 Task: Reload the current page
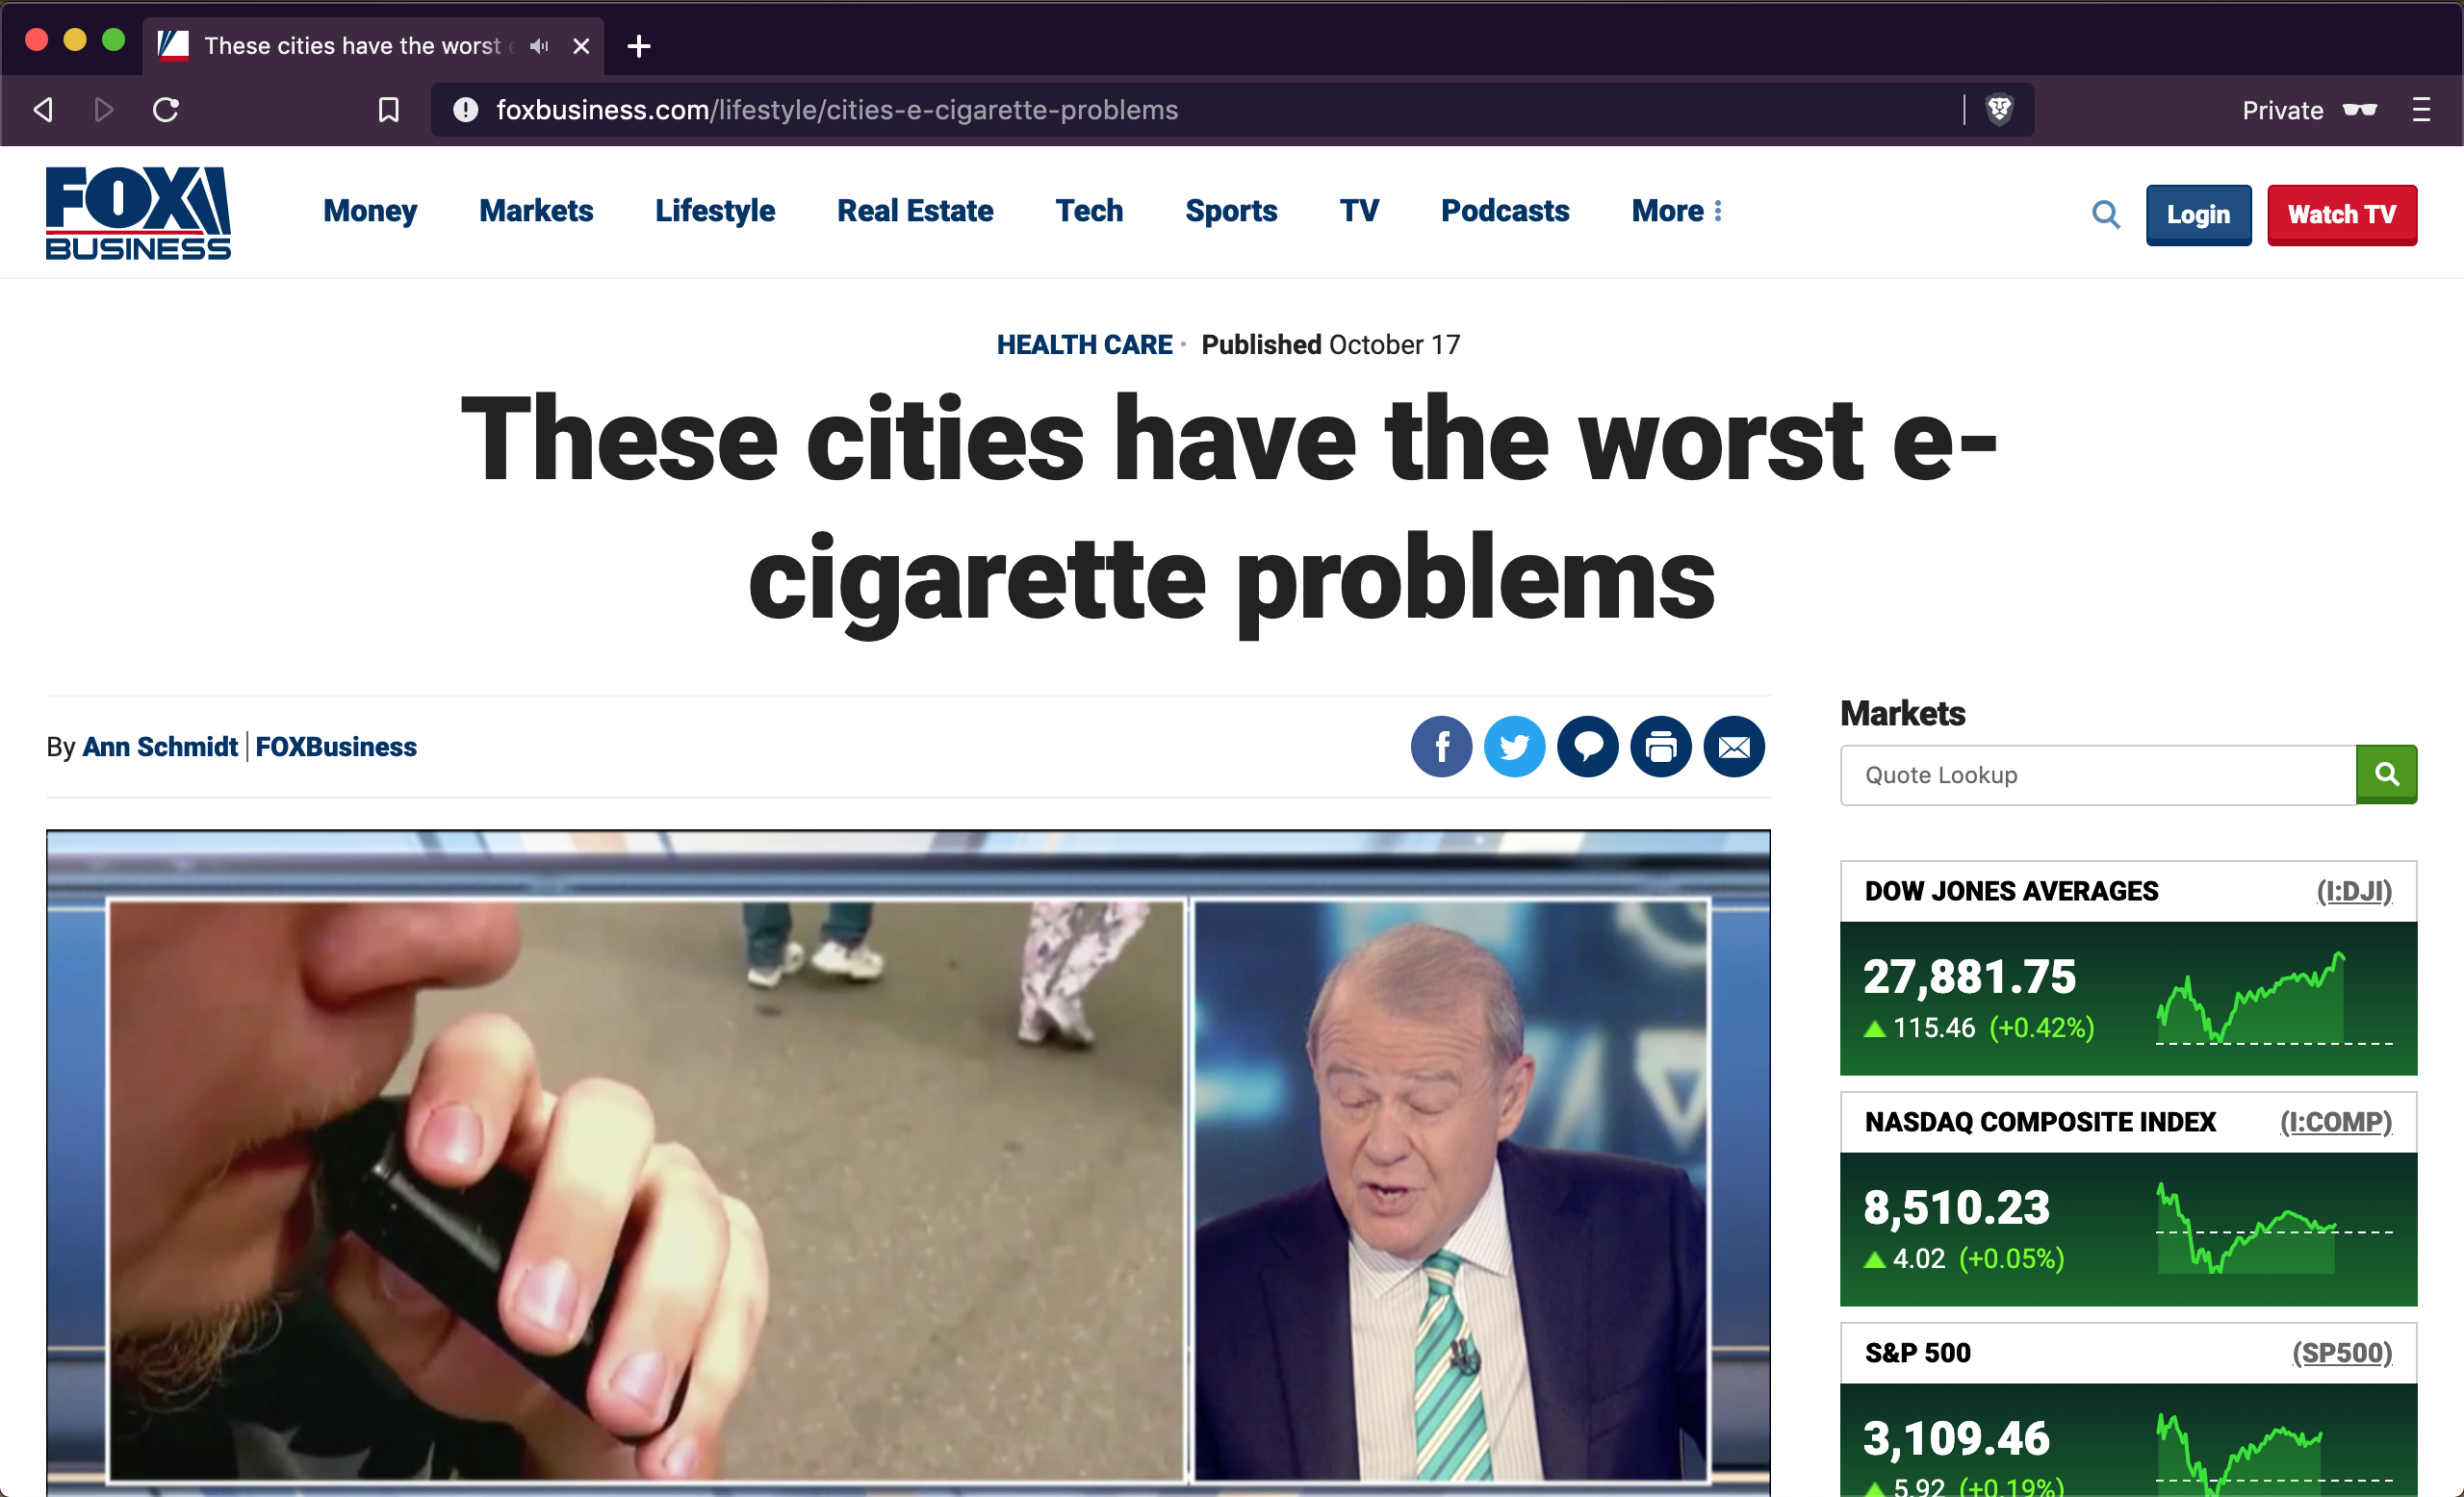[166, 110]
